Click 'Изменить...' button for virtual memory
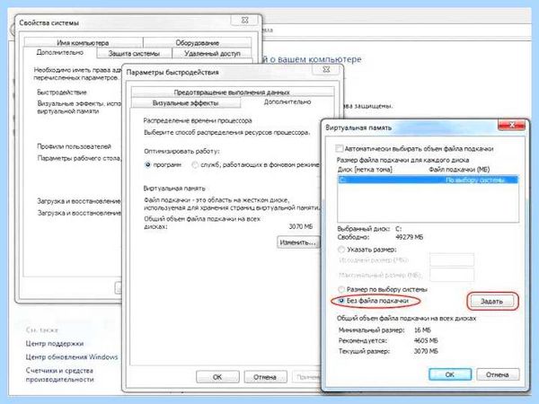Image resolution: width=539 pixels, height=404 pixels. (297, 242)
